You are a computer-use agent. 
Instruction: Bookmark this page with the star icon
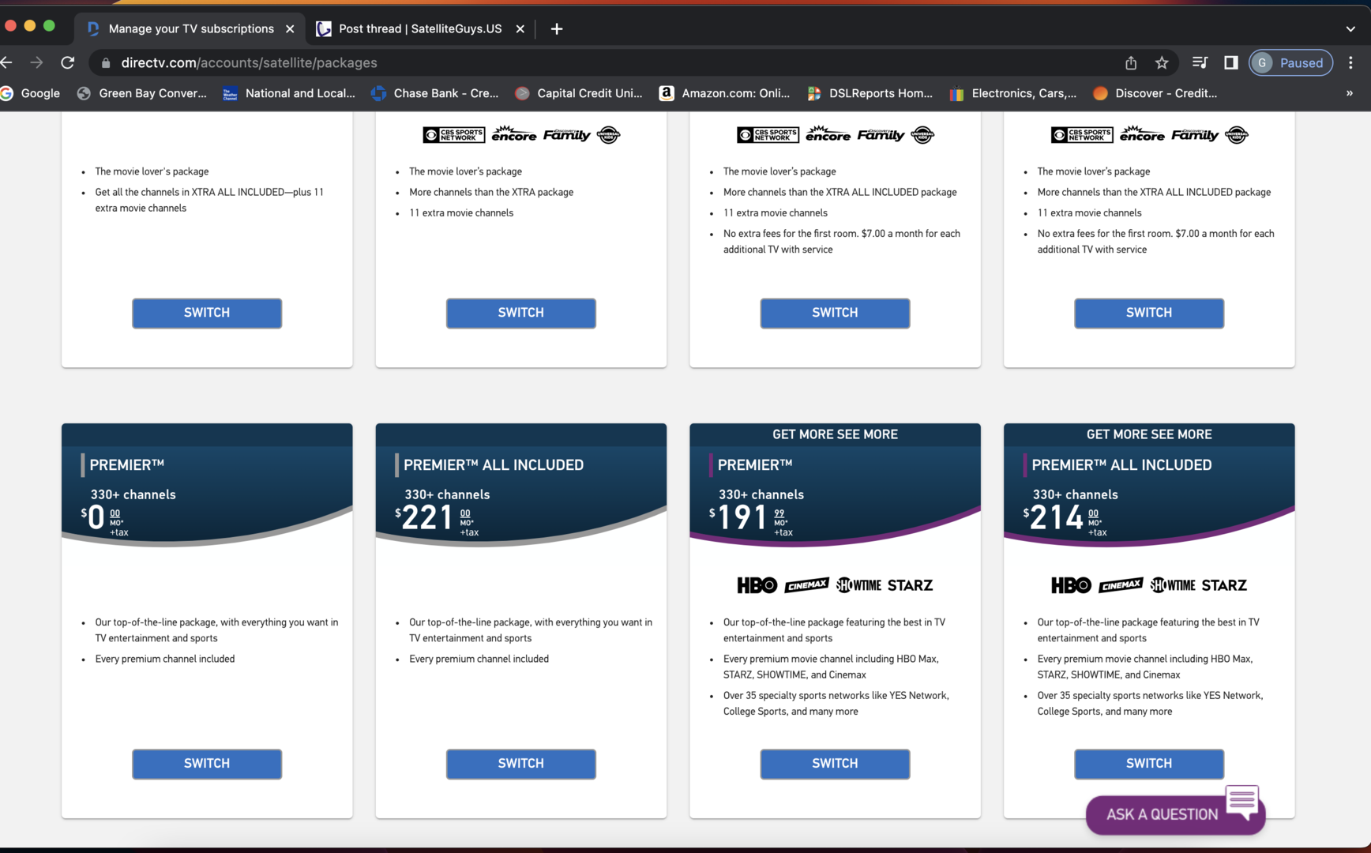(x=1162, y=62)
